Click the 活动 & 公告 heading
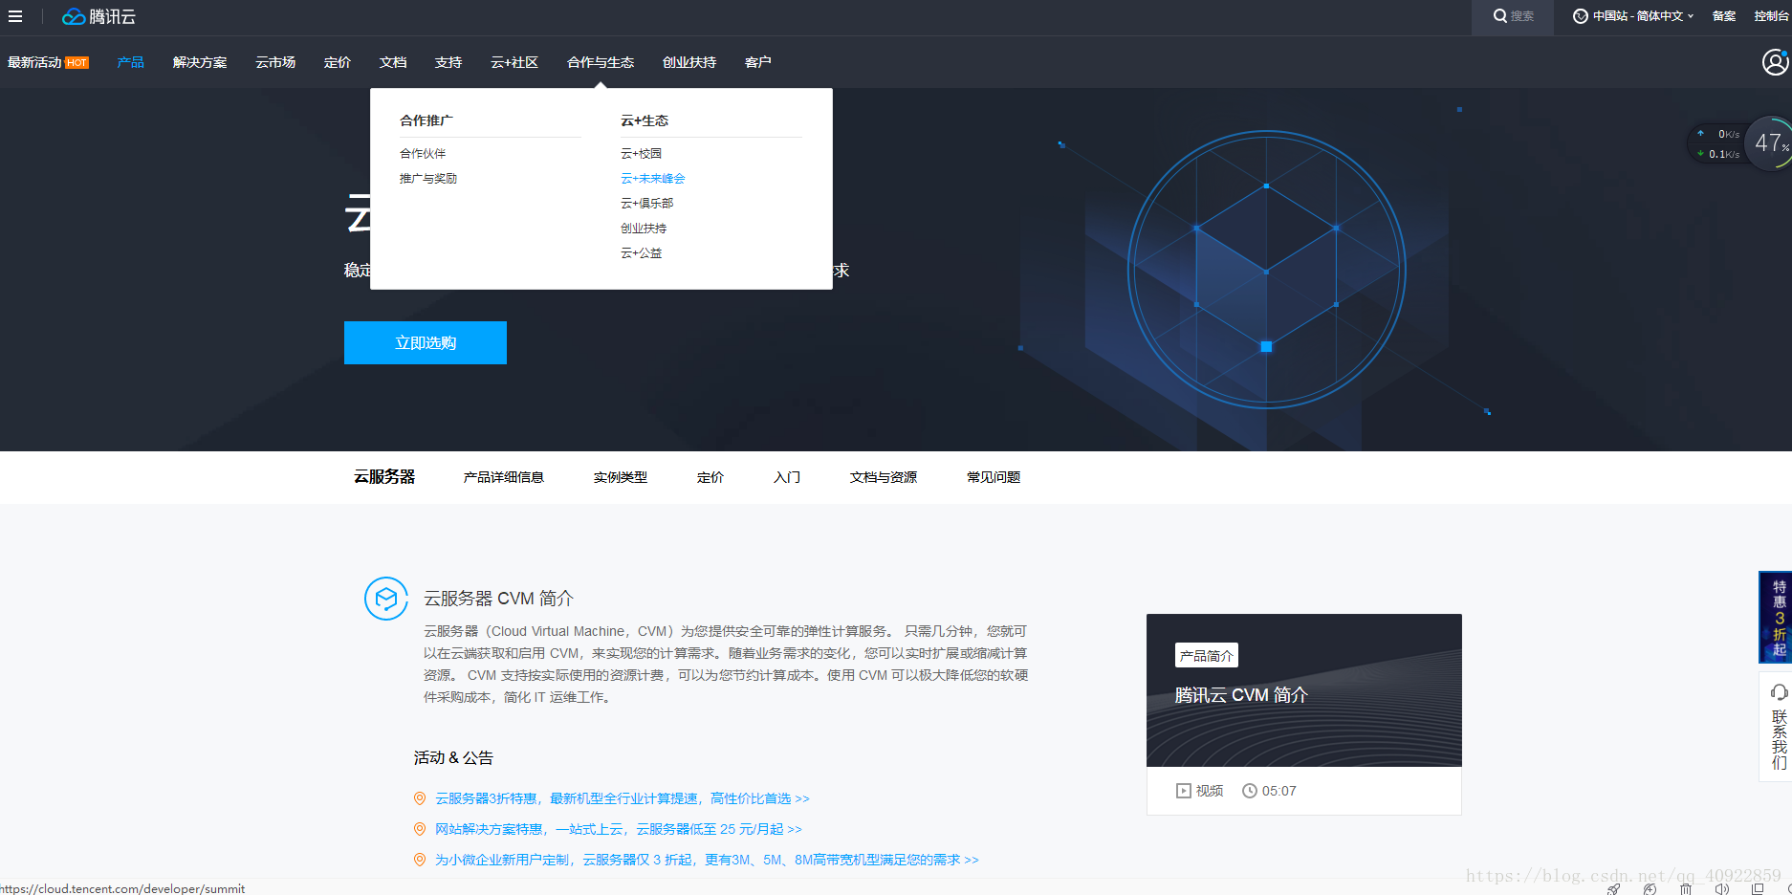 tap(453, 757)
